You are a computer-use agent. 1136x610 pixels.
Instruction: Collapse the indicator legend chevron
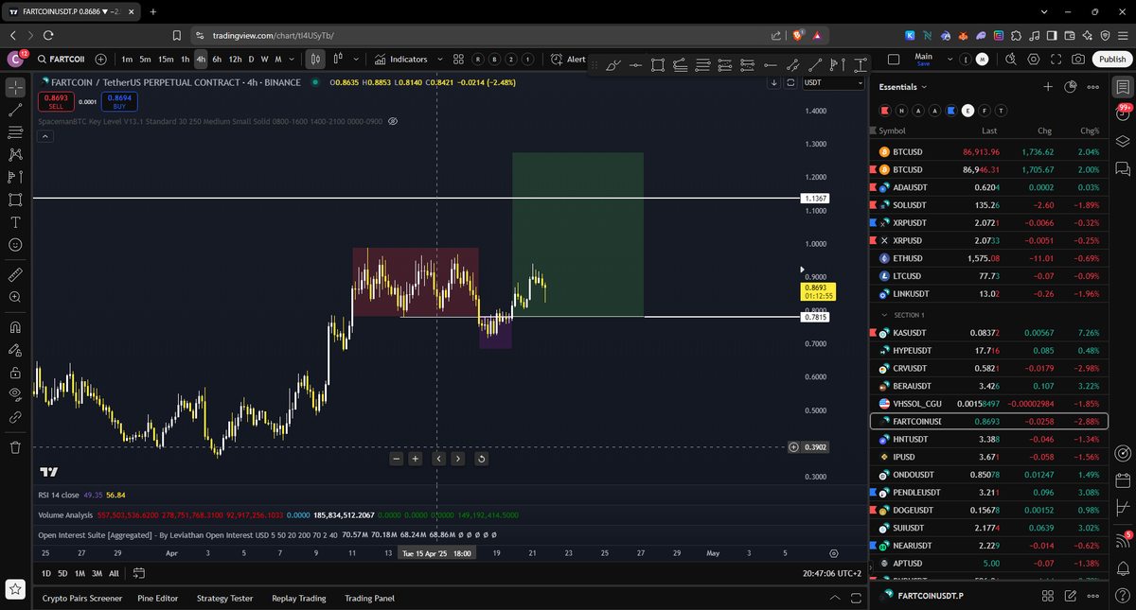click(44, 137)
